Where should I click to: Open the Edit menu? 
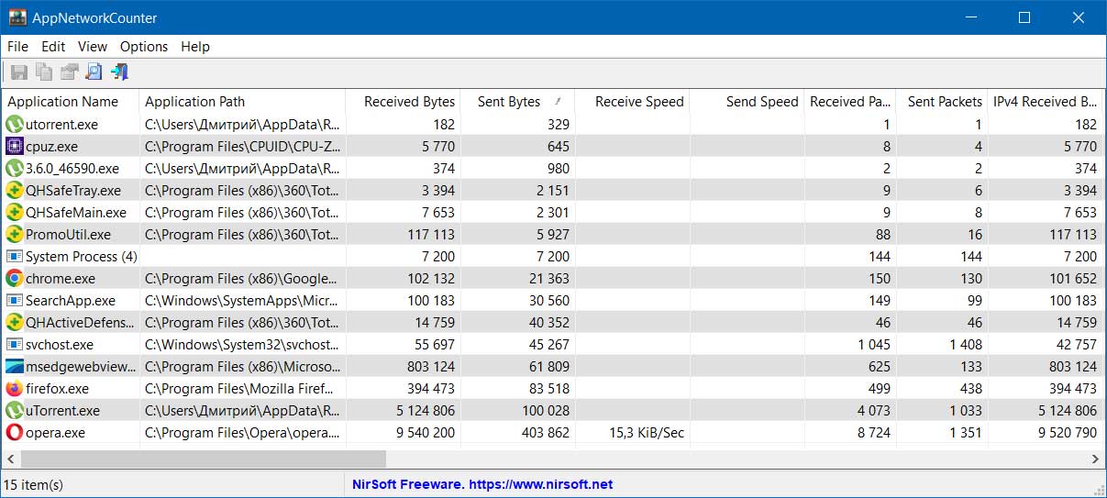tap(53, 46)
